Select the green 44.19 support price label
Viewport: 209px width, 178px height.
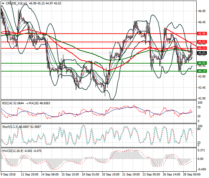(202, 71)
